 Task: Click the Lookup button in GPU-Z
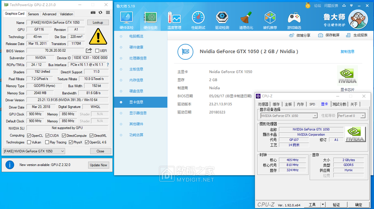click(x=98, y=23)
